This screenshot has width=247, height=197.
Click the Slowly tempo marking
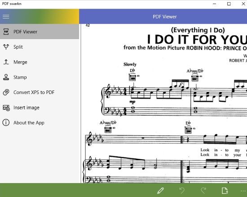[130, 64]
